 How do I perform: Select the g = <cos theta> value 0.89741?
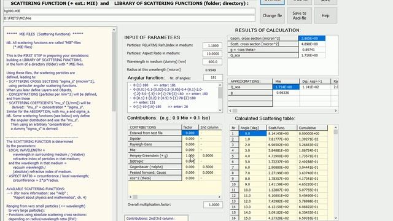click(x=312, y=50)
